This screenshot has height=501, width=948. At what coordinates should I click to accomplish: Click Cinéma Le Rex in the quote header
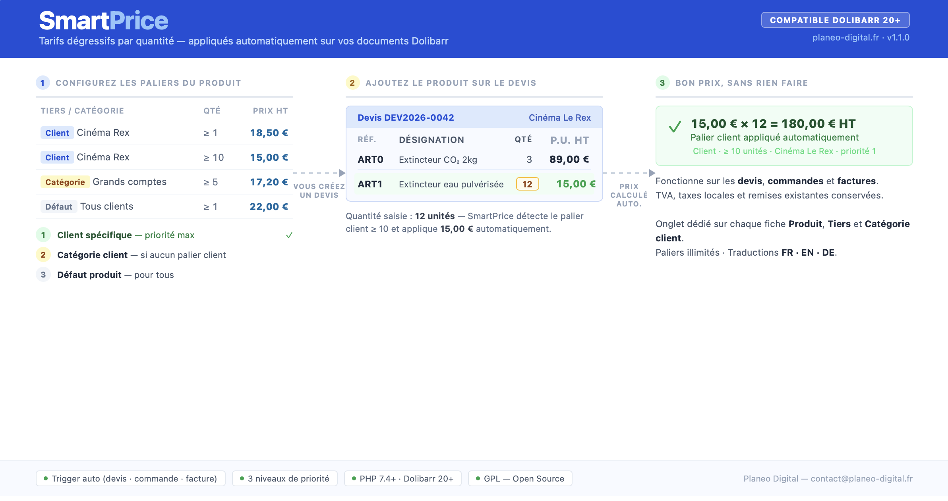pos(559,118)
